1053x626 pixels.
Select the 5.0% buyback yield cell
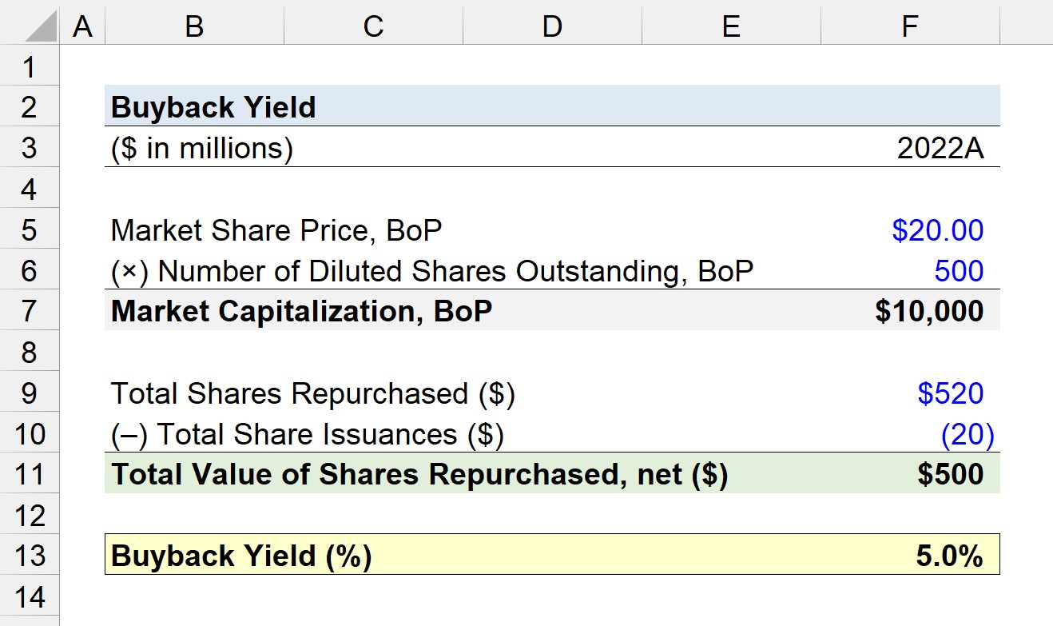(910, 554)
